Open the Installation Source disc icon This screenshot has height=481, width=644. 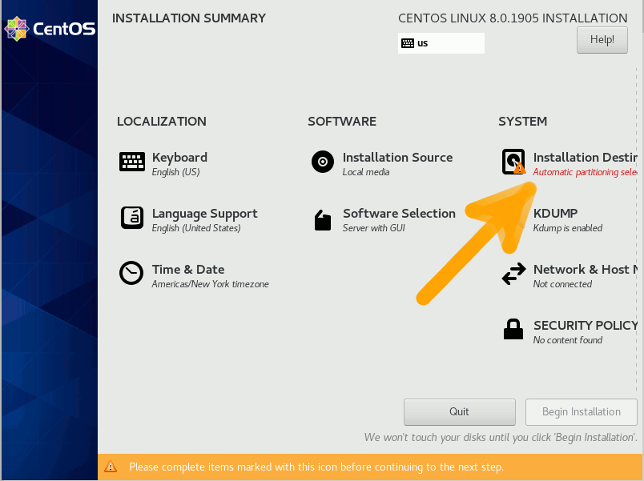point(323,162)
